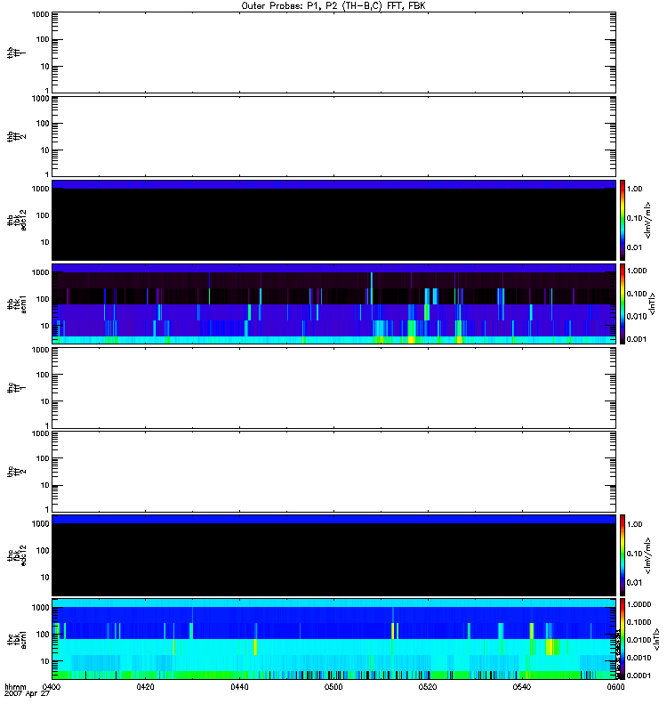Image resolution: width=667 pixels, height=712 pixels.
Task: Click the "2007 Apr 27" date label
Action: [27, 694]
